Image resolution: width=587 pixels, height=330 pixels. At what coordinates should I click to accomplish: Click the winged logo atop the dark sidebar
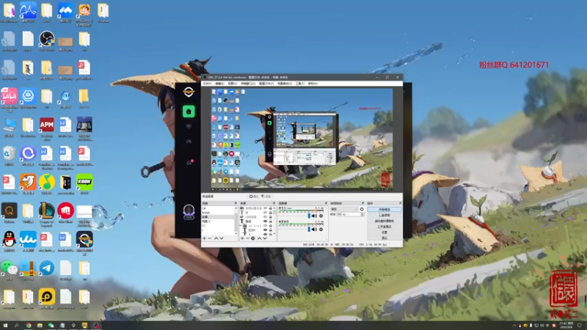pos(189,92)
